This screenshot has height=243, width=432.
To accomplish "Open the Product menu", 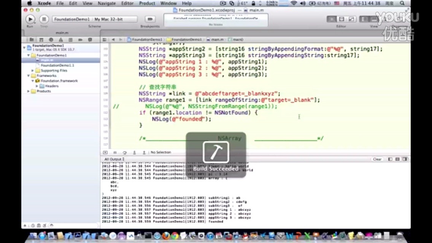I will [x=147, y=3].
